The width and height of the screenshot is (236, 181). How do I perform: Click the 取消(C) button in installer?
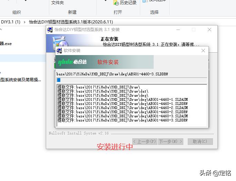200,142
